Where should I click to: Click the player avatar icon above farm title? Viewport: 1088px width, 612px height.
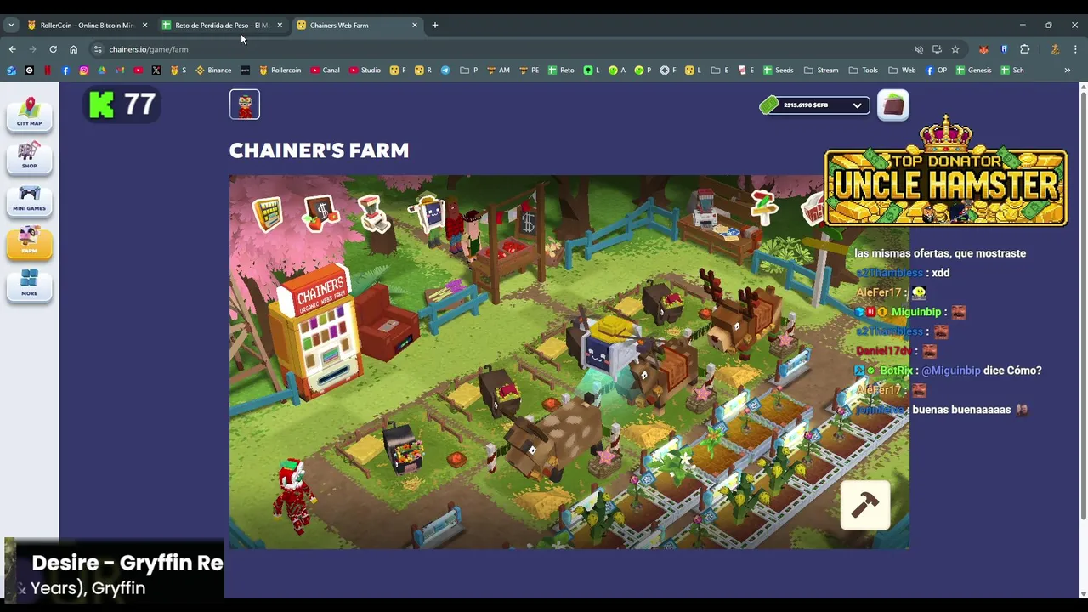pos(245,105)
